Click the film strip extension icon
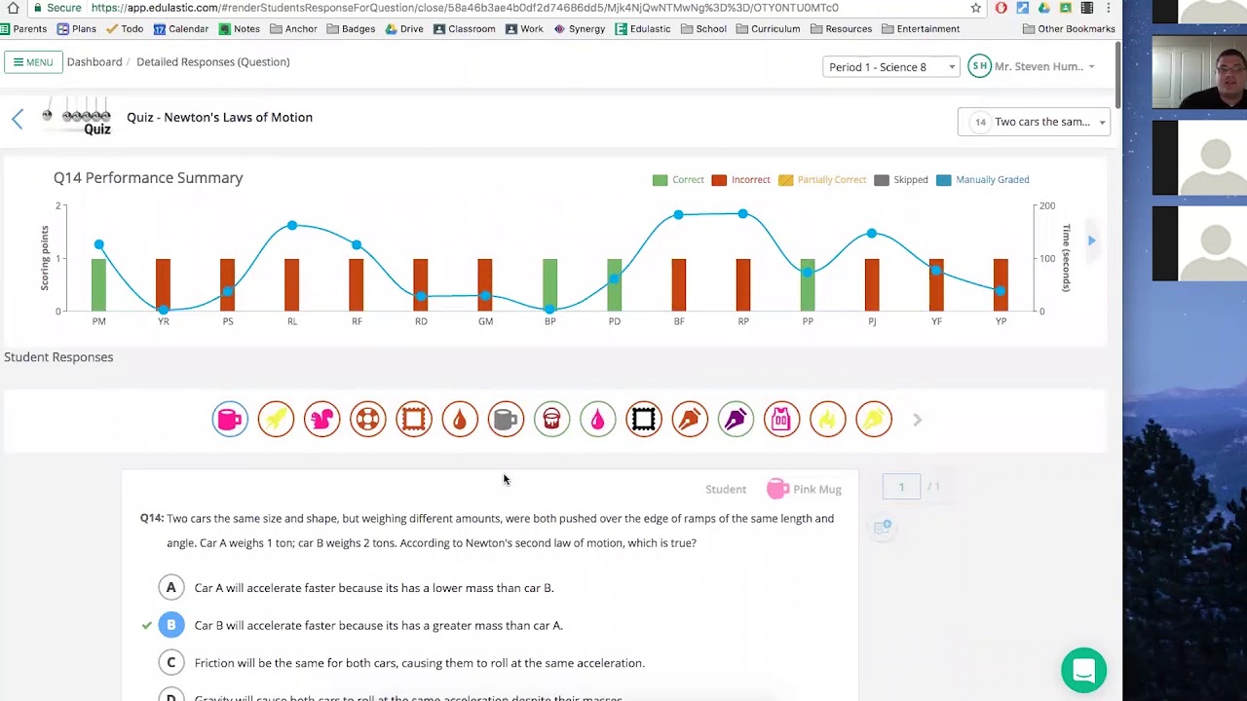 pyautogui.click(x=1086, y=8)
